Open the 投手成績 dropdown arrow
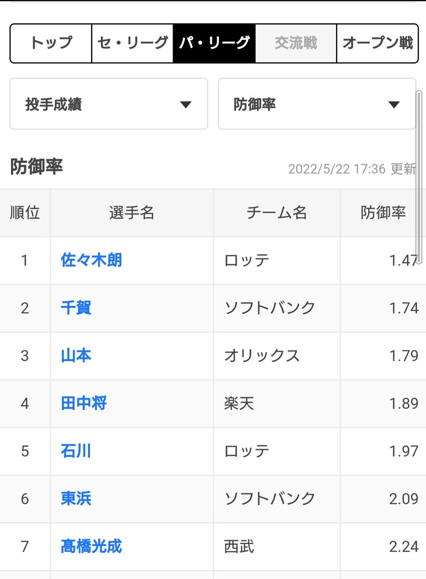Viewport: 426px width, 579px height. pos(186,105)
